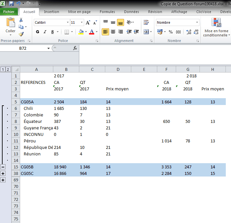Click the yellow fill color bucket
Image resolution: width=231 pixels, height=223 pixels.
click(81, 32)
